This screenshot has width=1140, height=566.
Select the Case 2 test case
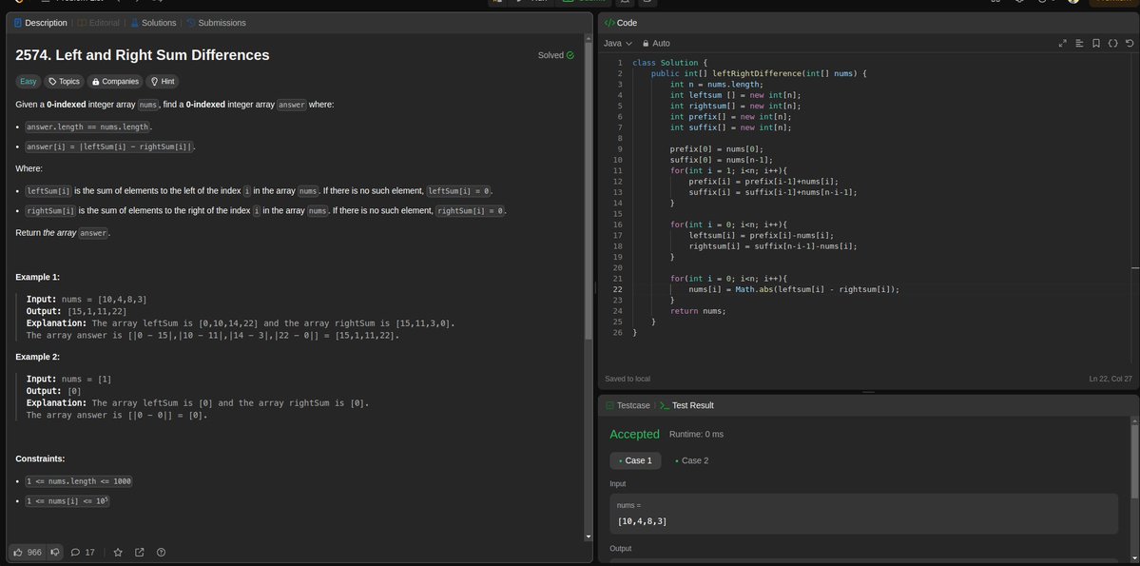point(693,460)
